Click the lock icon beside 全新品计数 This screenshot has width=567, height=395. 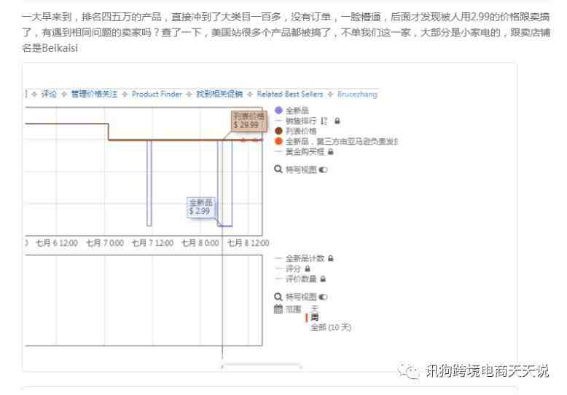331,258
